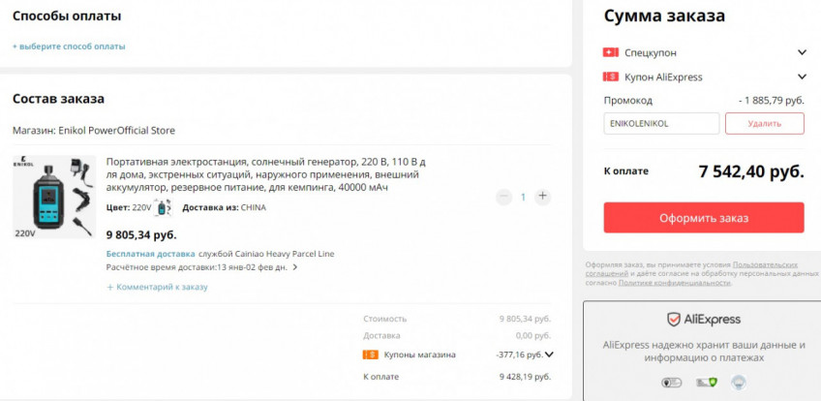Expand the Спецкупон dropdown

802,52
